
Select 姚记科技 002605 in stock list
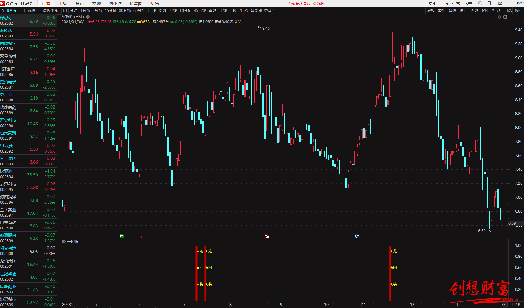point(28,302)
